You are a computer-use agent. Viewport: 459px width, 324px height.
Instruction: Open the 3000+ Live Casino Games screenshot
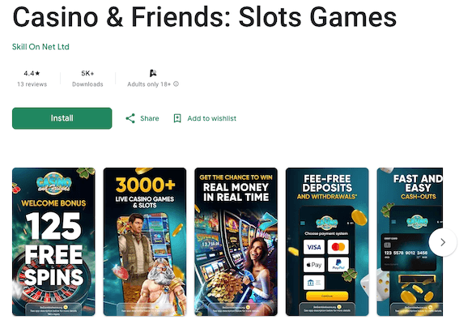pos(145,241)
